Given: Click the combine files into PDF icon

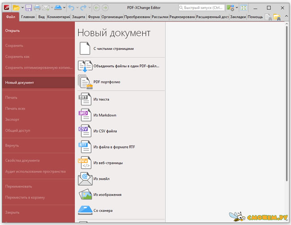Looking at the screenshot, I should pos(85,66).
